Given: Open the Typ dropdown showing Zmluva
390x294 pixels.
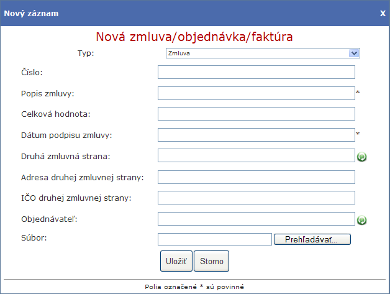Looking at the screenshot, I should coord(263,53).
